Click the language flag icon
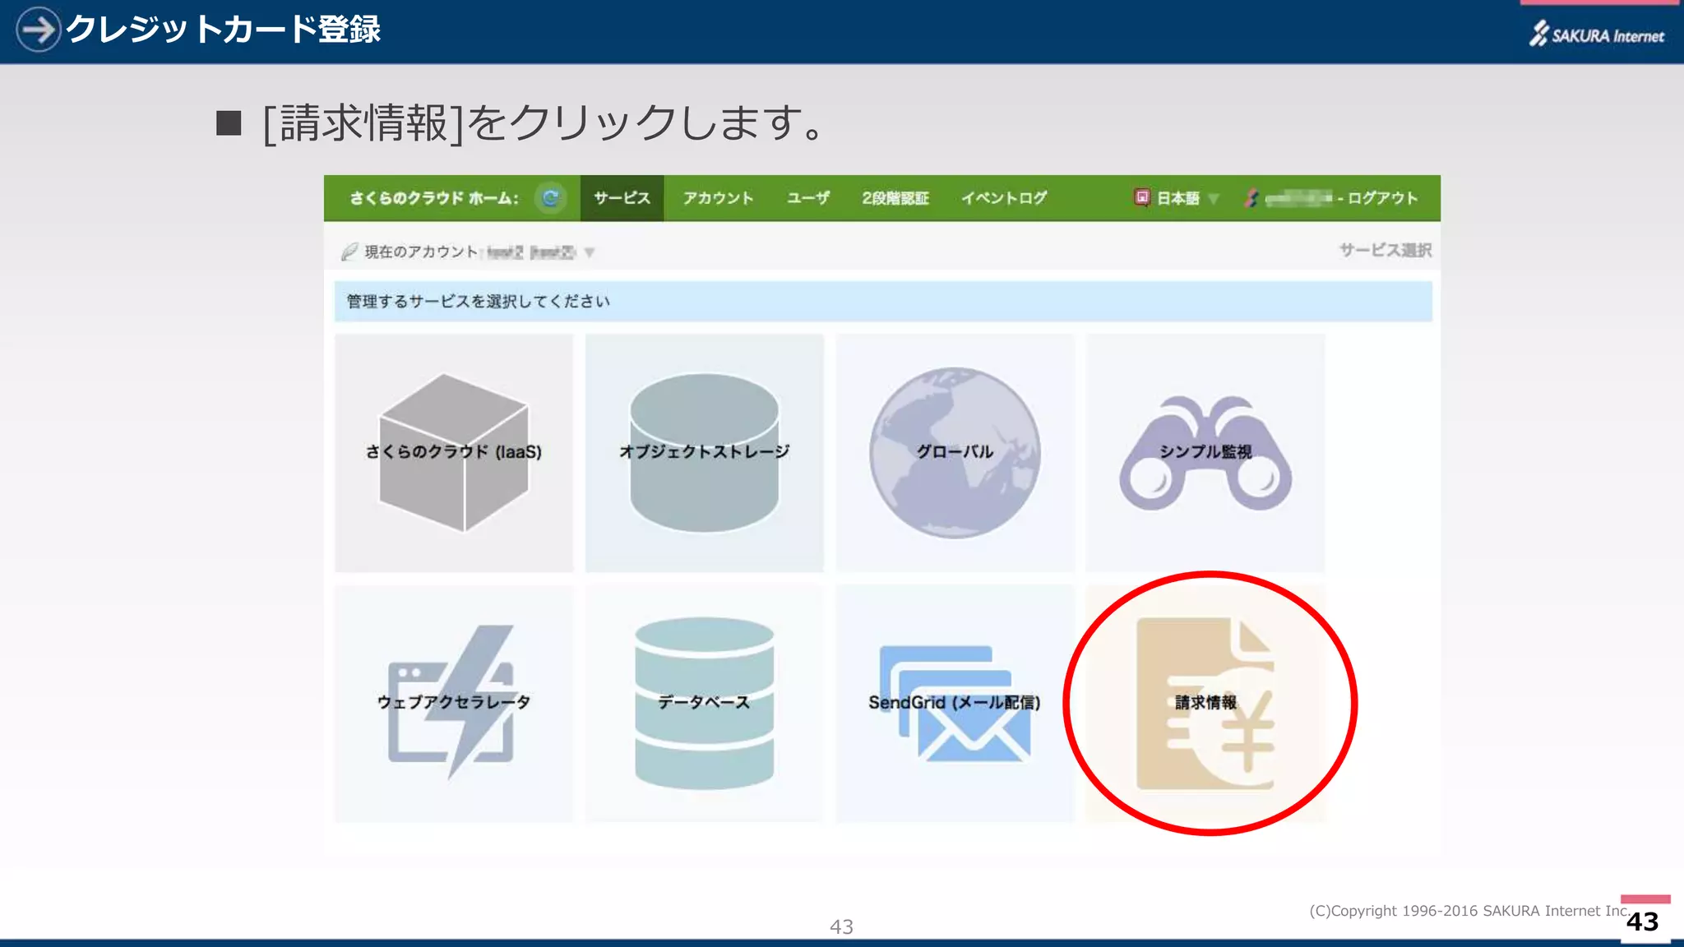Viewport: 1684px width, 947px height. click(1142, 197)
